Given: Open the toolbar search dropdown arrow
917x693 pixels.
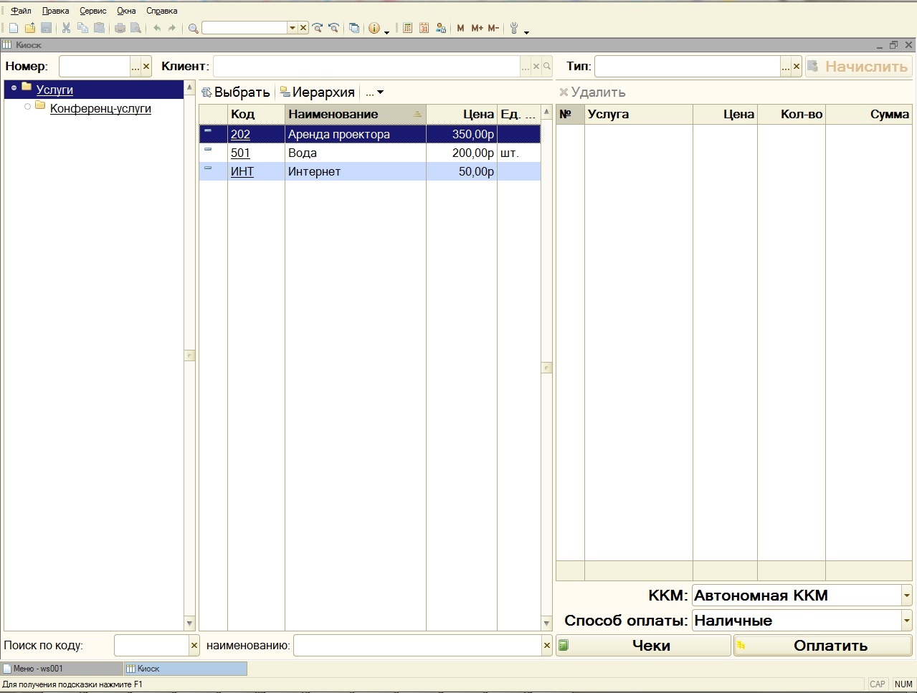Looking at the screenshot, I should pyautogui.click(x=293, y=28).
